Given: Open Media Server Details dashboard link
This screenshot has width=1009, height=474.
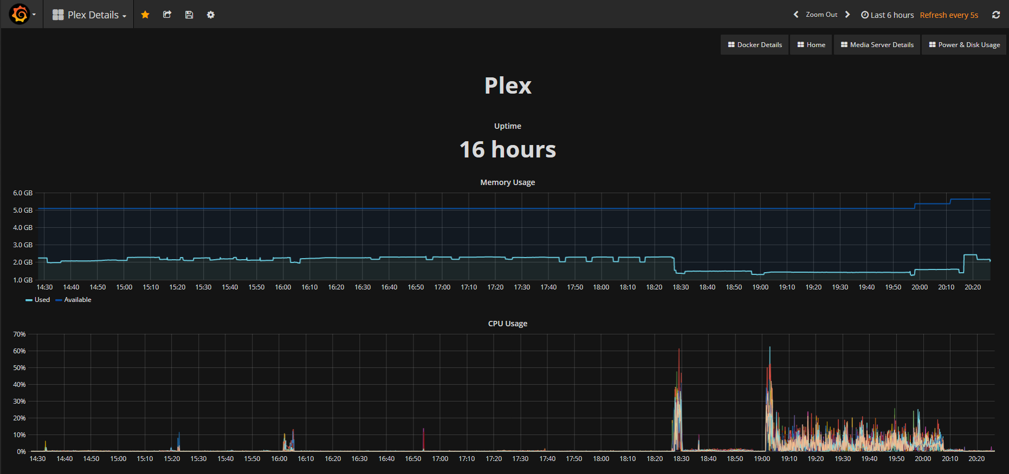Looking at the screenshot, I should point(877,44).
